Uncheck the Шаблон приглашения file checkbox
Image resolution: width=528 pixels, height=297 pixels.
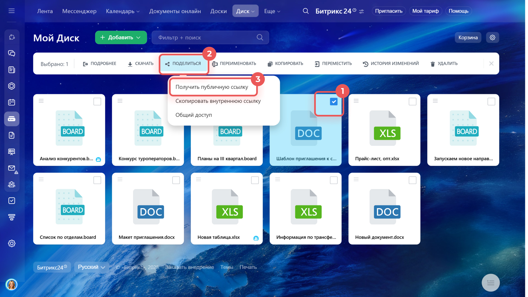pos(333,102)
